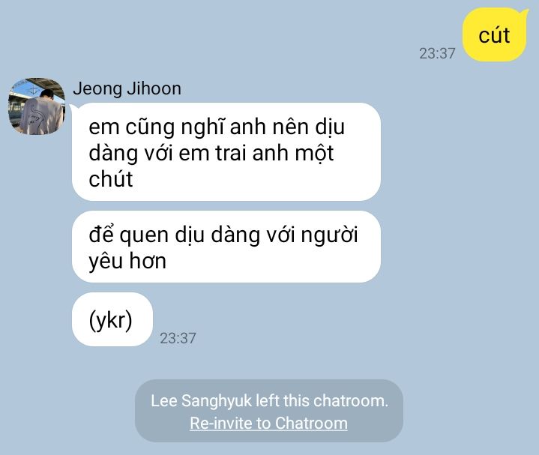The width and height of the screenshot is (539, 455).
Task: Click the message starting "để quen dịu"
Action: [226, 247]
